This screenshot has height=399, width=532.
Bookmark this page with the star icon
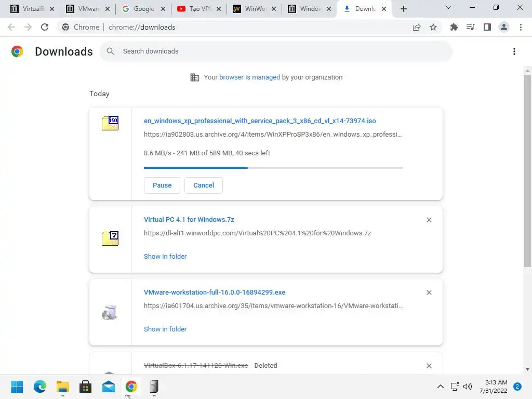pyautogui.click(x=433, y=27)
